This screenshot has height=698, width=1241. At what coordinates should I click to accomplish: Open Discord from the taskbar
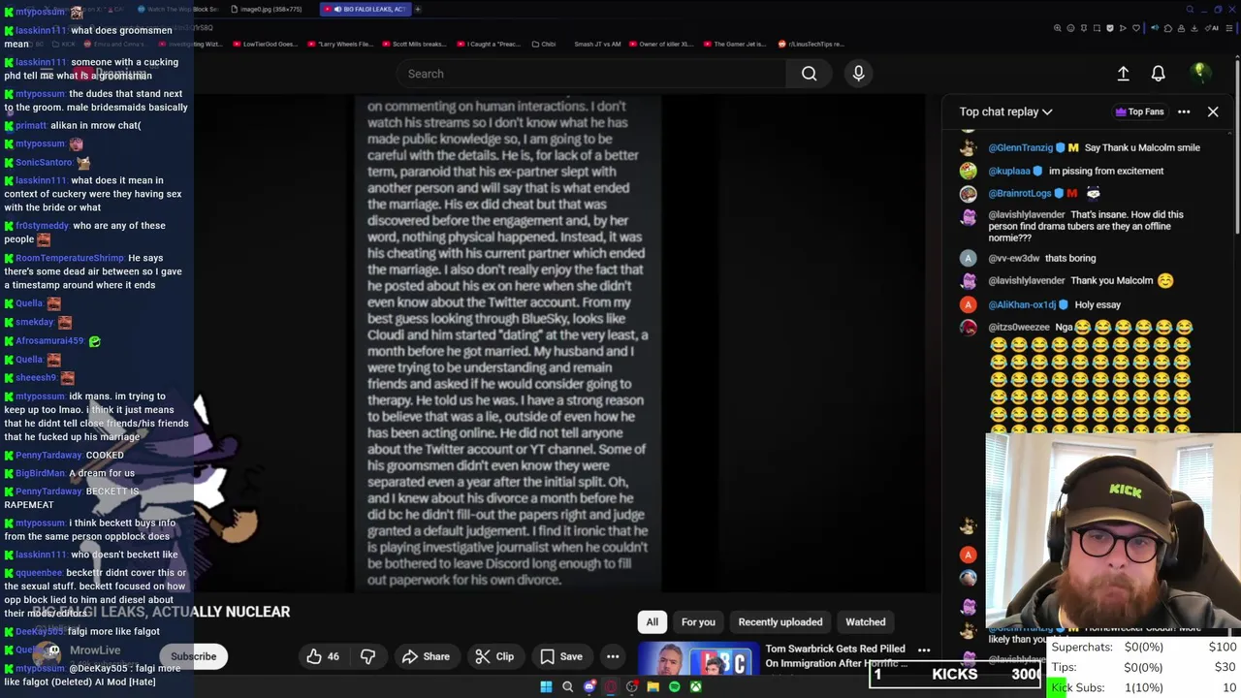(589, 687)
